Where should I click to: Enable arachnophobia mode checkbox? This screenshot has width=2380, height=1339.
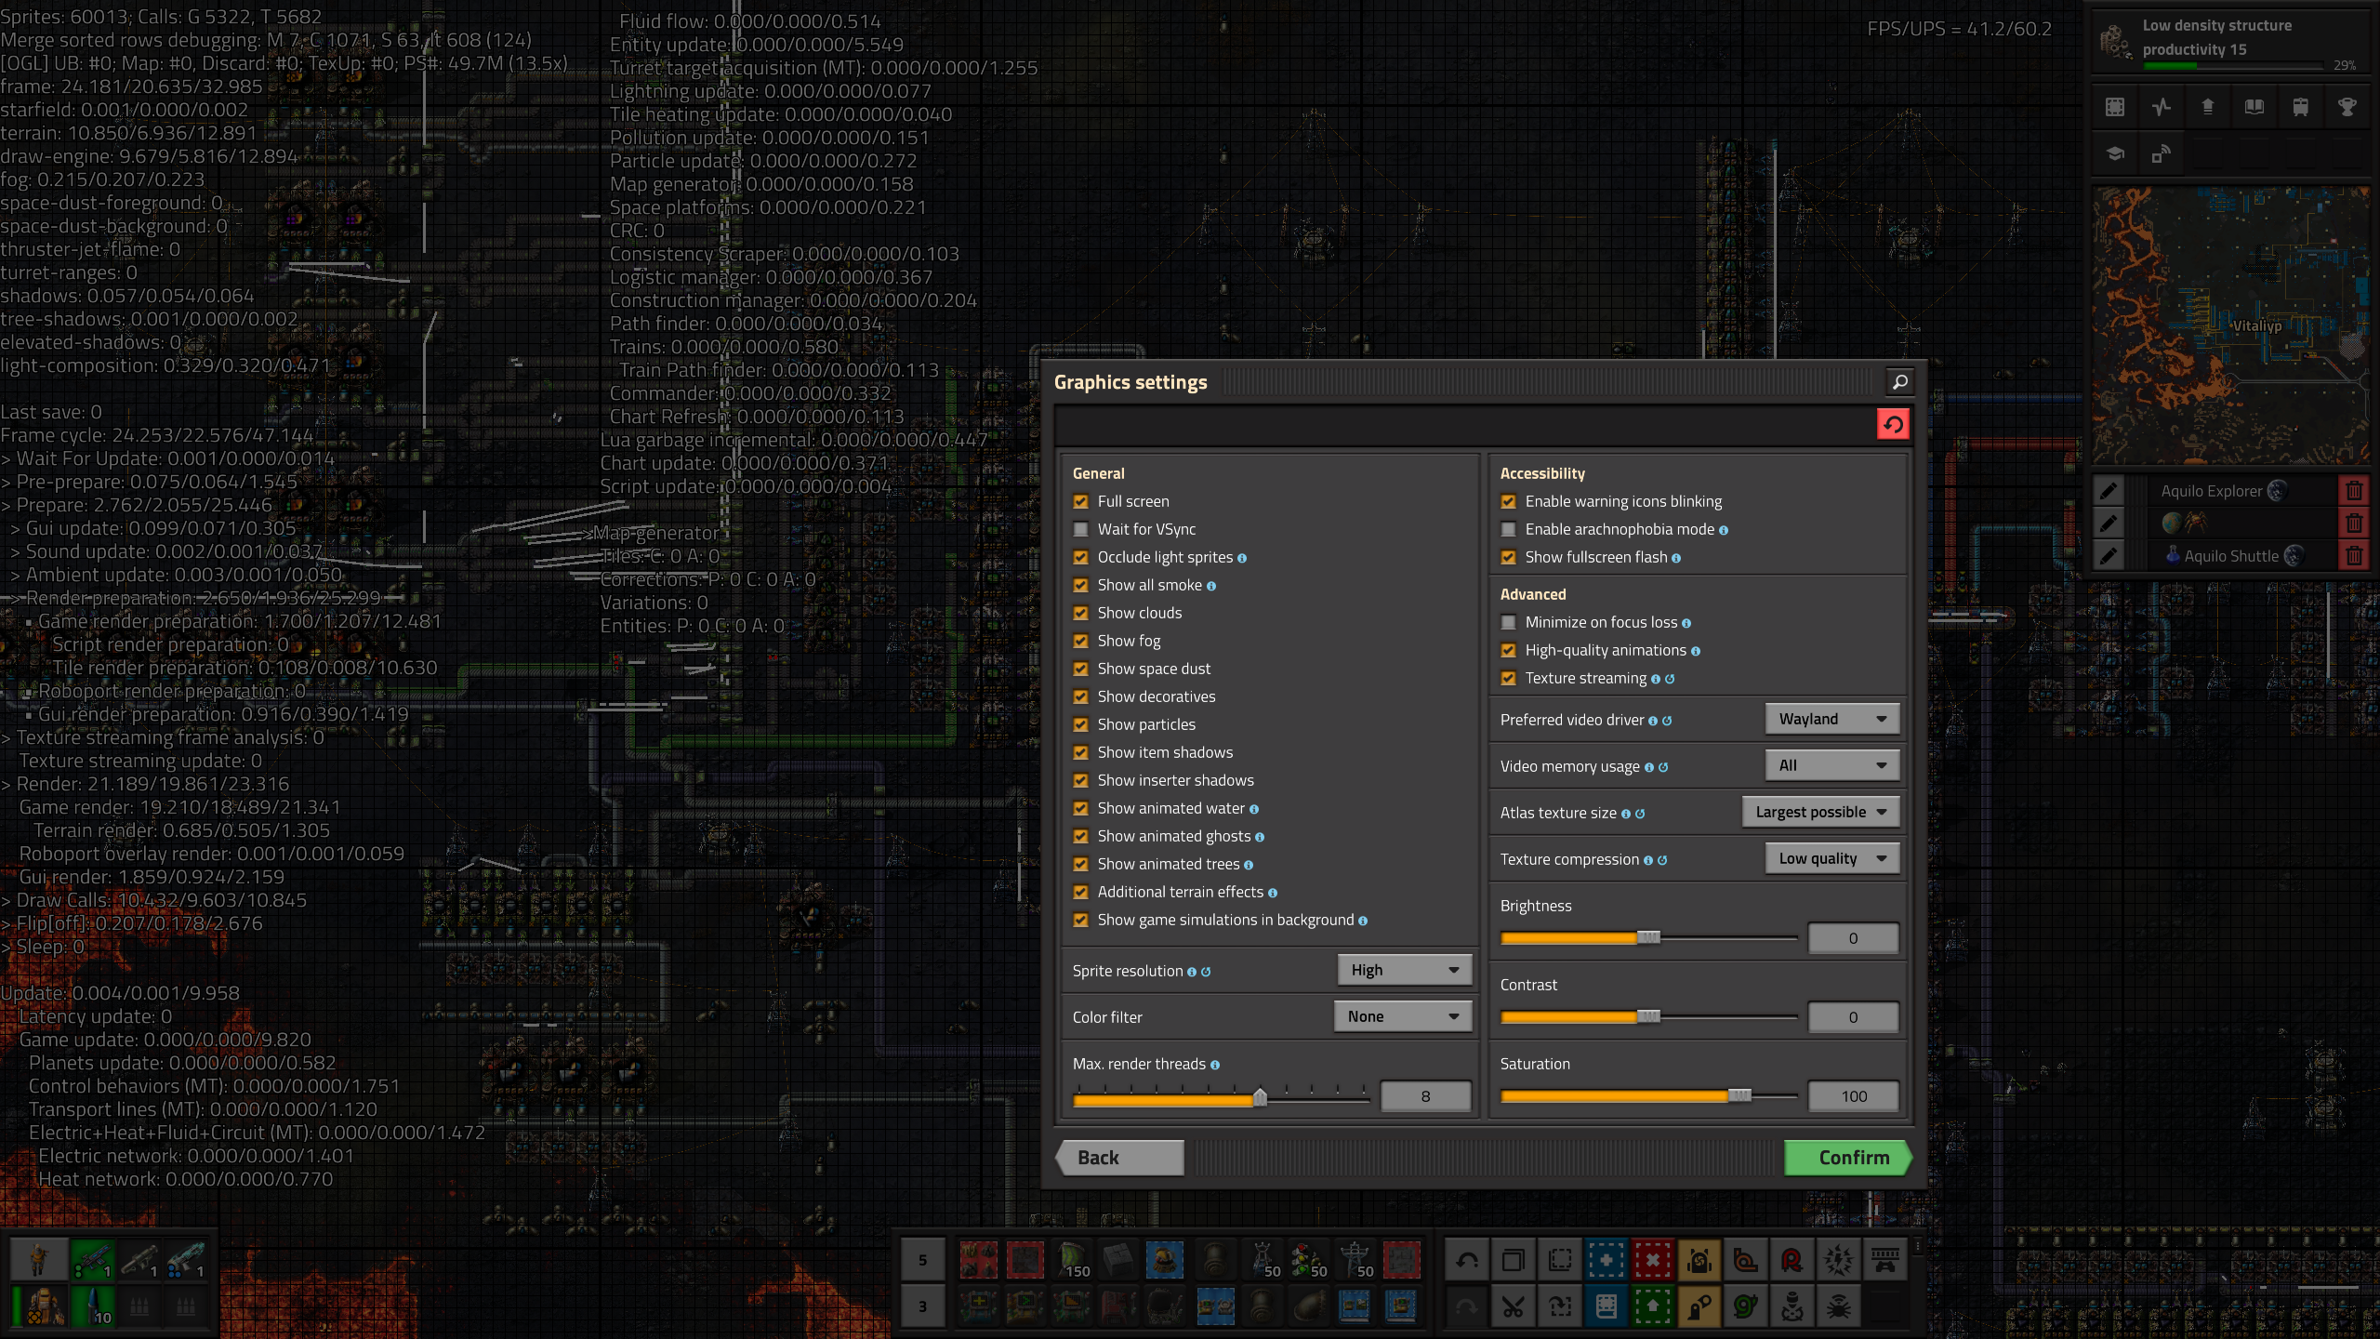[1508, 529]
